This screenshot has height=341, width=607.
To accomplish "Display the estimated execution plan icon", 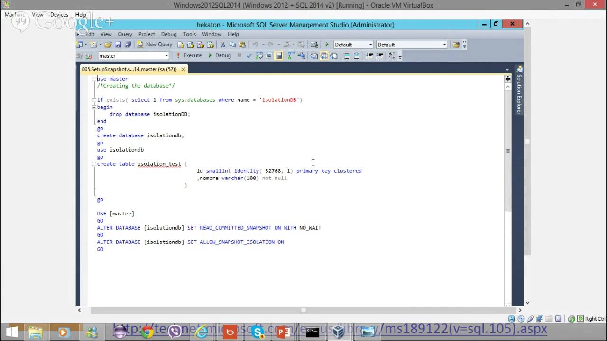I will (259, 55).
